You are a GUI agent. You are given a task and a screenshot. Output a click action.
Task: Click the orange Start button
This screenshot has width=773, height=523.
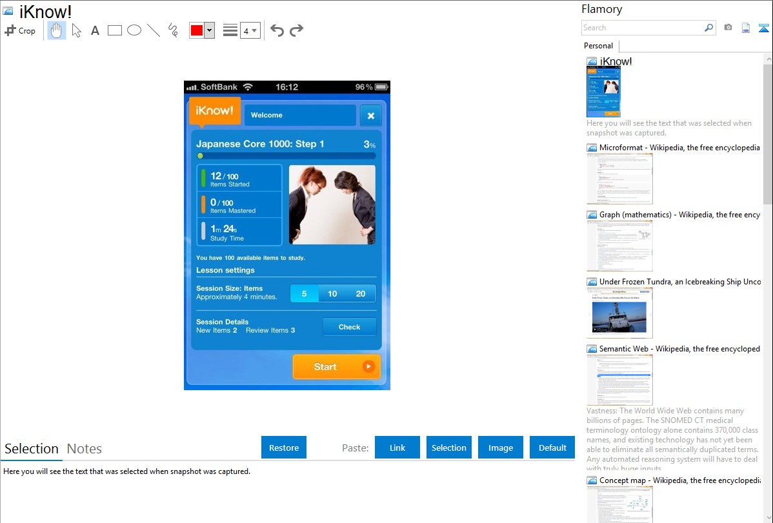pos(337,367)
